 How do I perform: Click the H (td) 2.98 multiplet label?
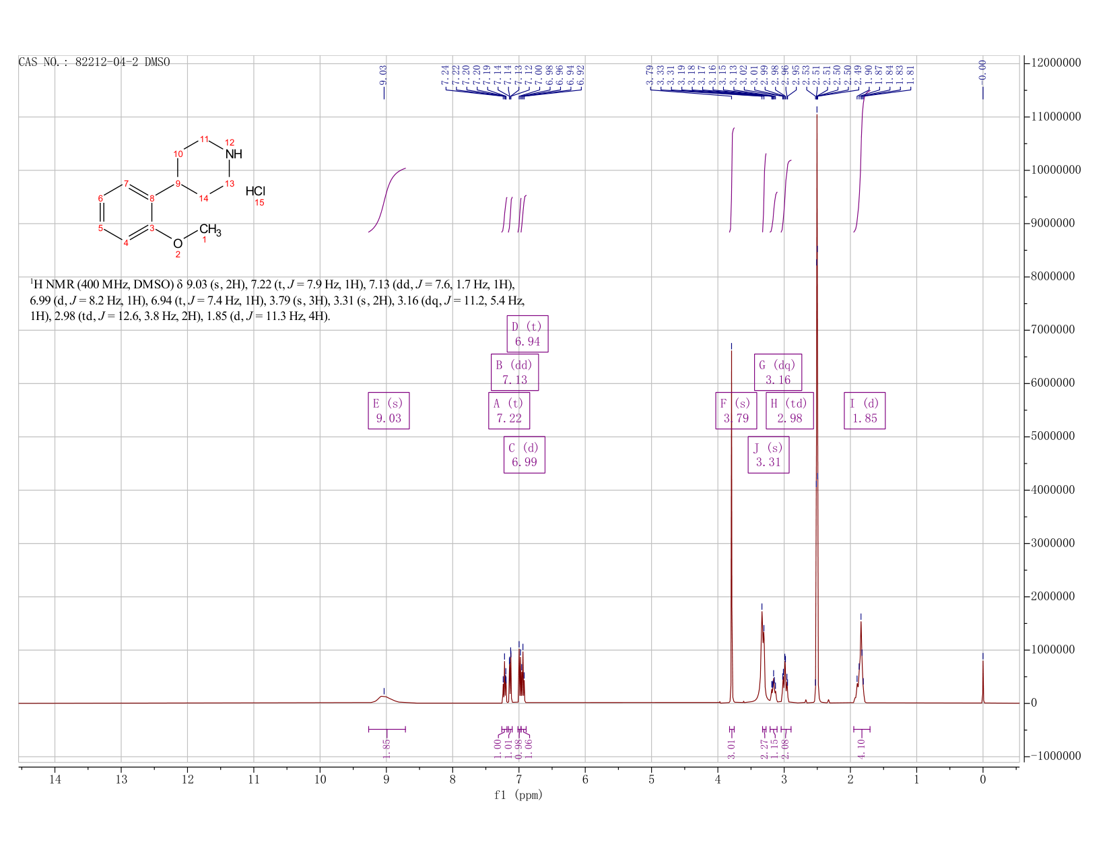(790, 411)
